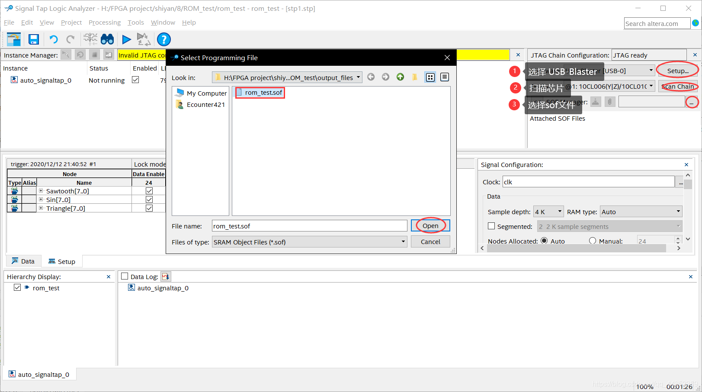Click the Data Log icon button

pyautogui.click(x=166, y=276)
